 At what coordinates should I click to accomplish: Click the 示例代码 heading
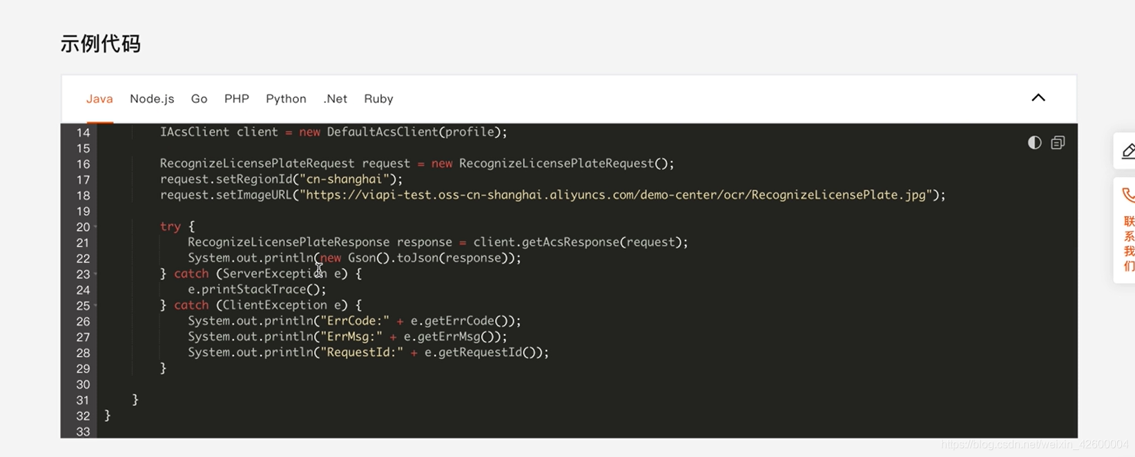click(101, 44)
